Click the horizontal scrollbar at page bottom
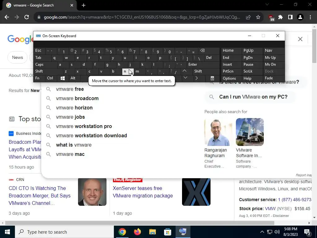 click(x=140, y=223)
